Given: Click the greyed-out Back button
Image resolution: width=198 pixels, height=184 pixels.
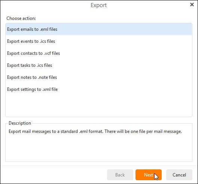Looking at the screenshot, I should [120, 175].
